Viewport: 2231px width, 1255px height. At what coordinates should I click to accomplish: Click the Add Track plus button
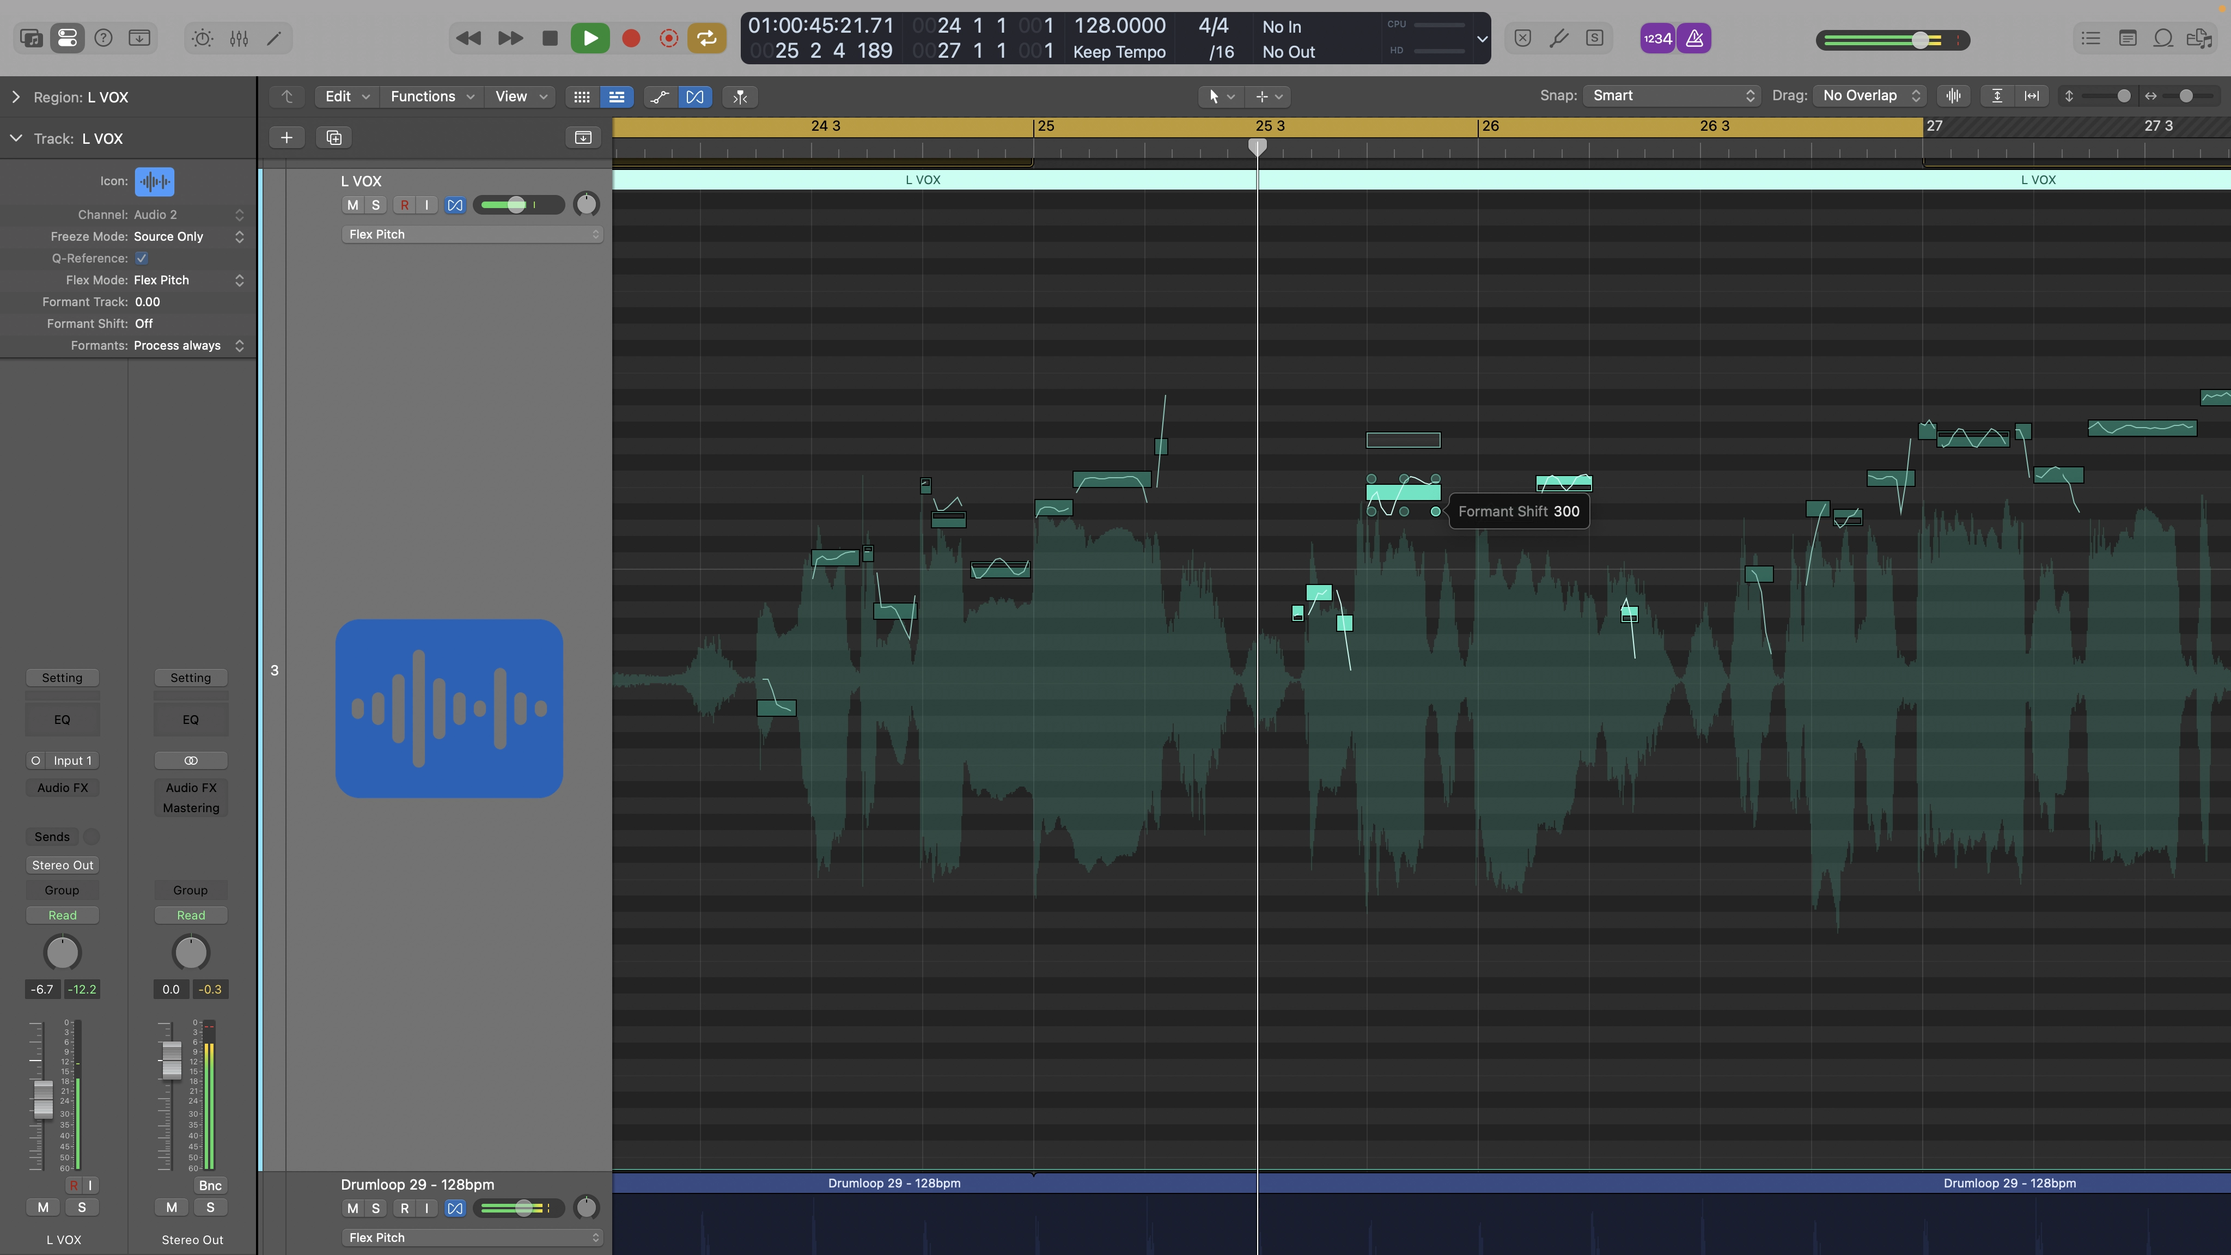(x=287, y=138)
